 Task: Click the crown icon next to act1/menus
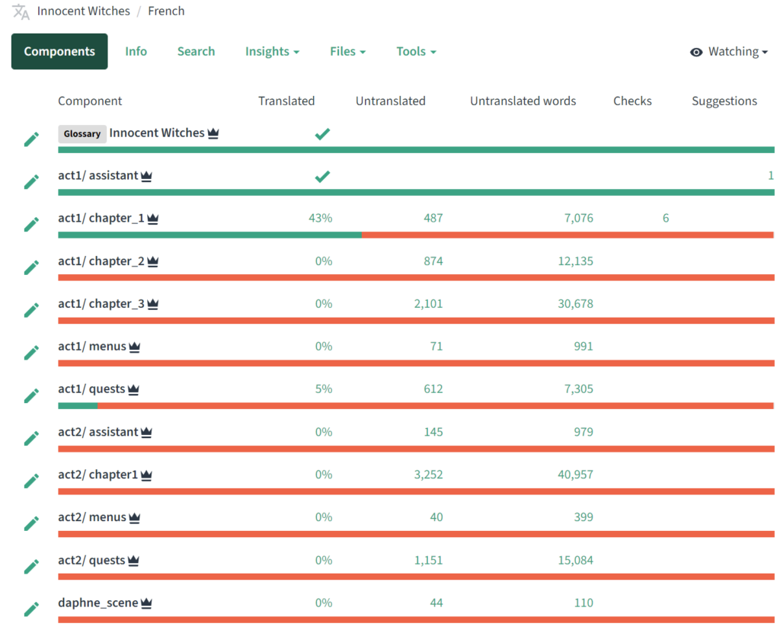click(134, 347)
